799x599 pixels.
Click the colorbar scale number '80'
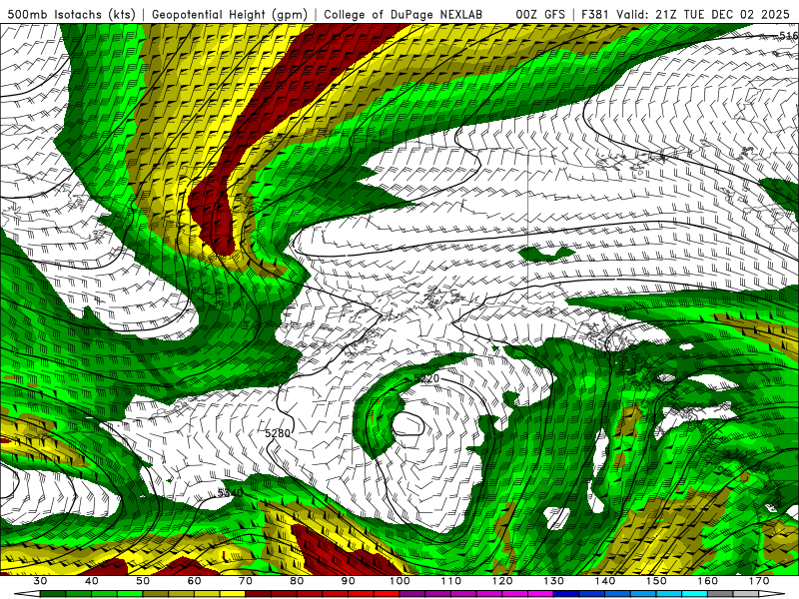(297, 581)
